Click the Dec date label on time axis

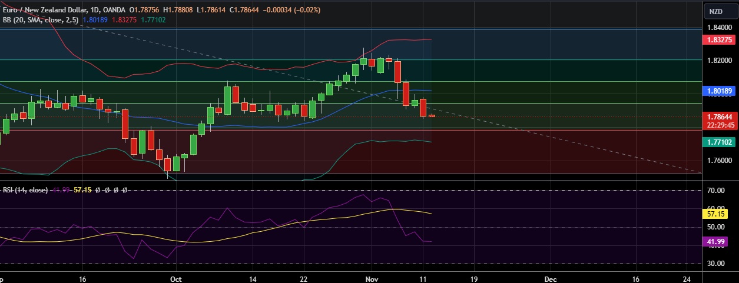click(550, 278)
